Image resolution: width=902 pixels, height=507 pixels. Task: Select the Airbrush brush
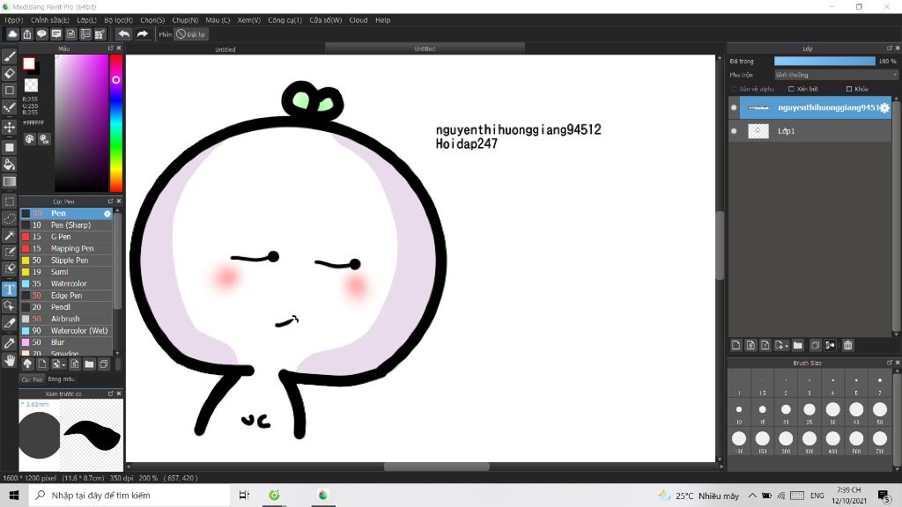[x=67, y=319]
